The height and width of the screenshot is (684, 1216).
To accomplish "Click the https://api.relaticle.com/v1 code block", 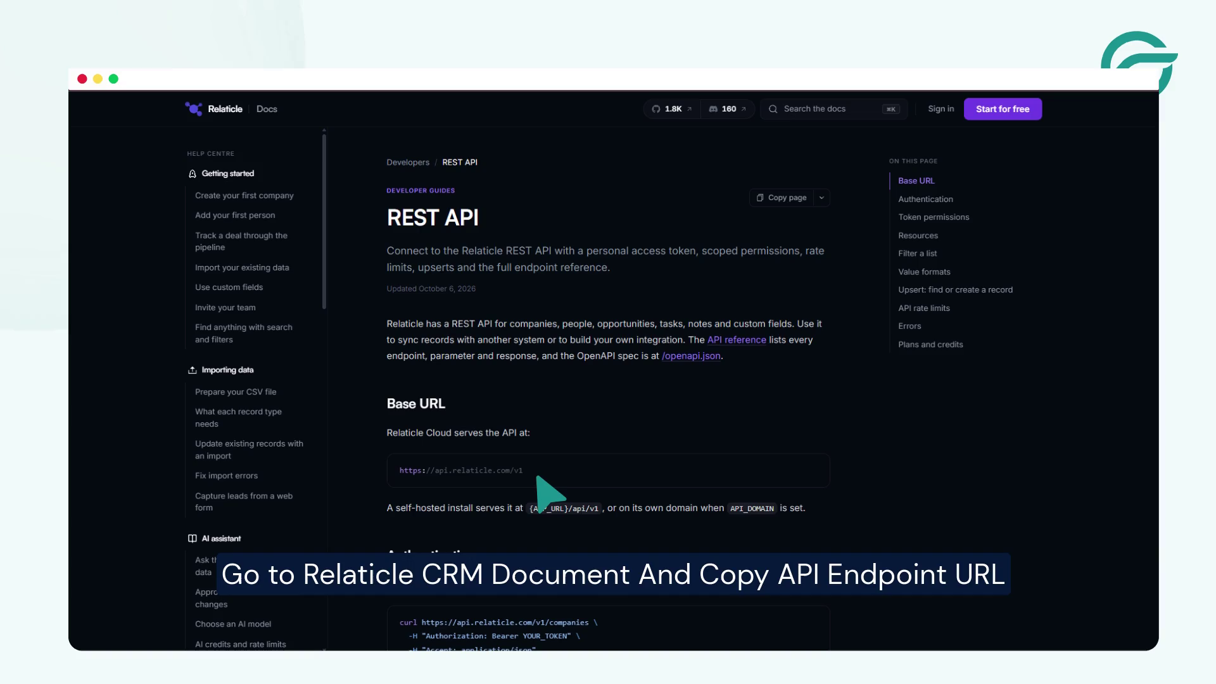I will (x=608, y=471).
